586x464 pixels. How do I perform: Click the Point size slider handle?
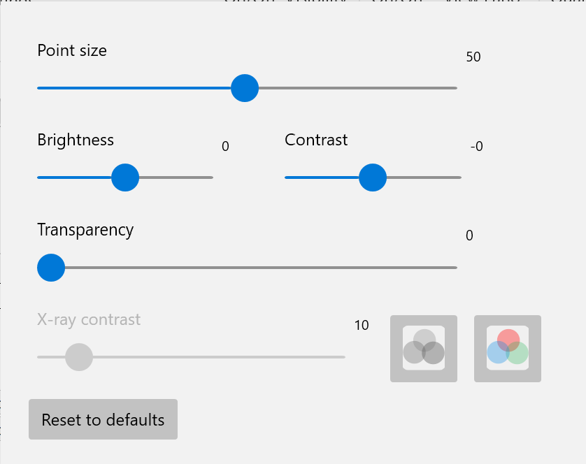coord(245,89)
